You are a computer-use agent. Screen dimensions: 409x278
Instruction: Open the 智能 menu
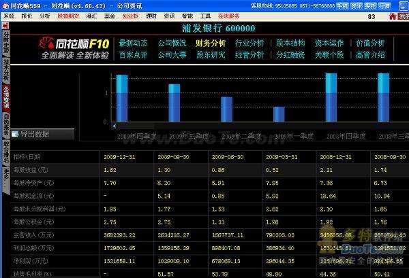click(187, 16)
